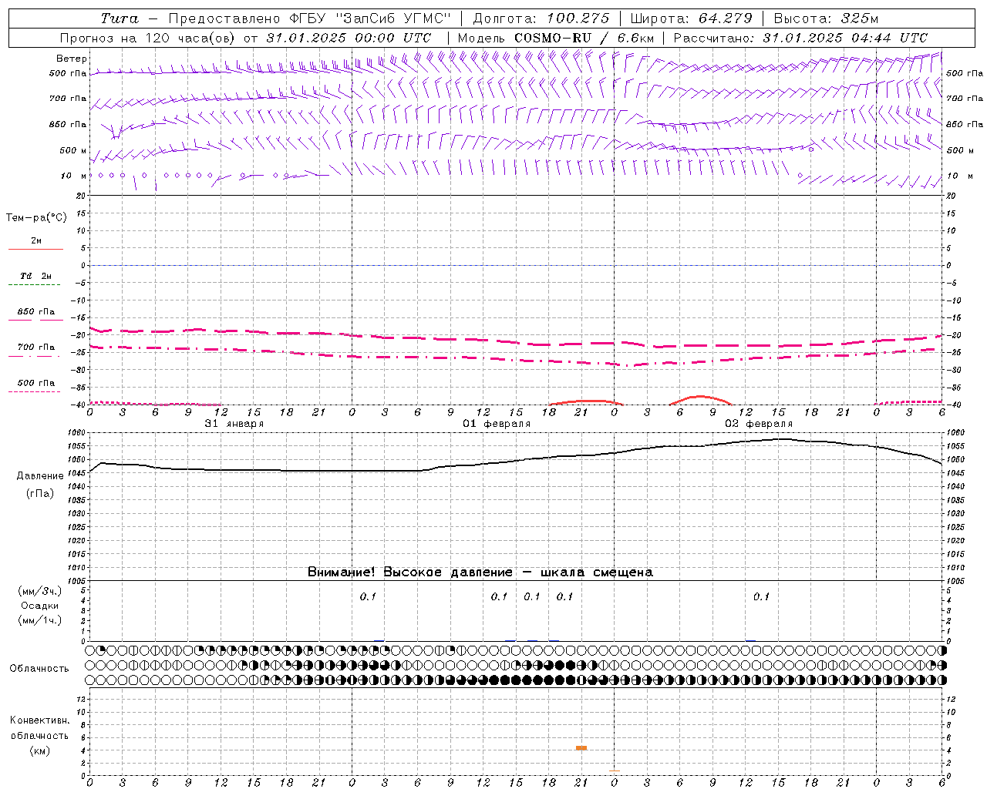Click the orange convective cloud bar near 4 km
This screenshot has width=987, height=789.
[581, 747]
